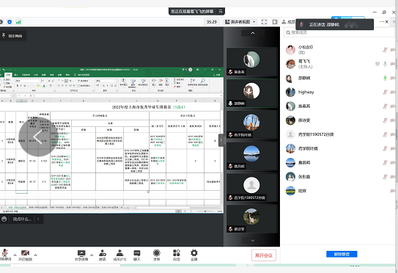Open the apps (应用) icon
Image resolution: width=398 pixels, height=273 pixels.
click(x=177, y=255)
